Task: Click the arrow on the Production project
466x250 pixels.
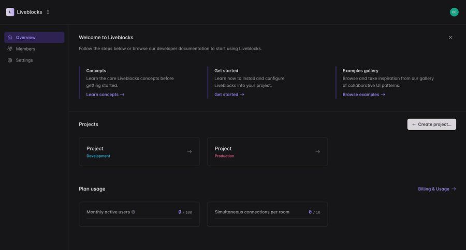Action: pos(317,151)
